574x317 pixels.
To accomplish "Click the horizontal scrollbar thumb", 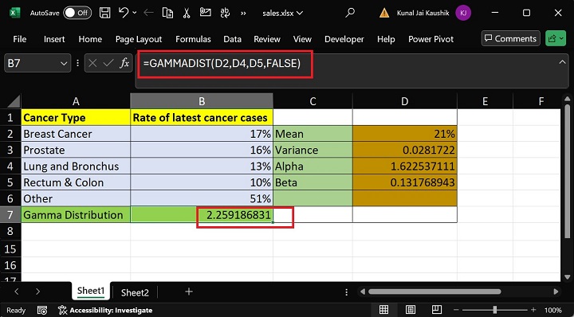I will 434,292.
